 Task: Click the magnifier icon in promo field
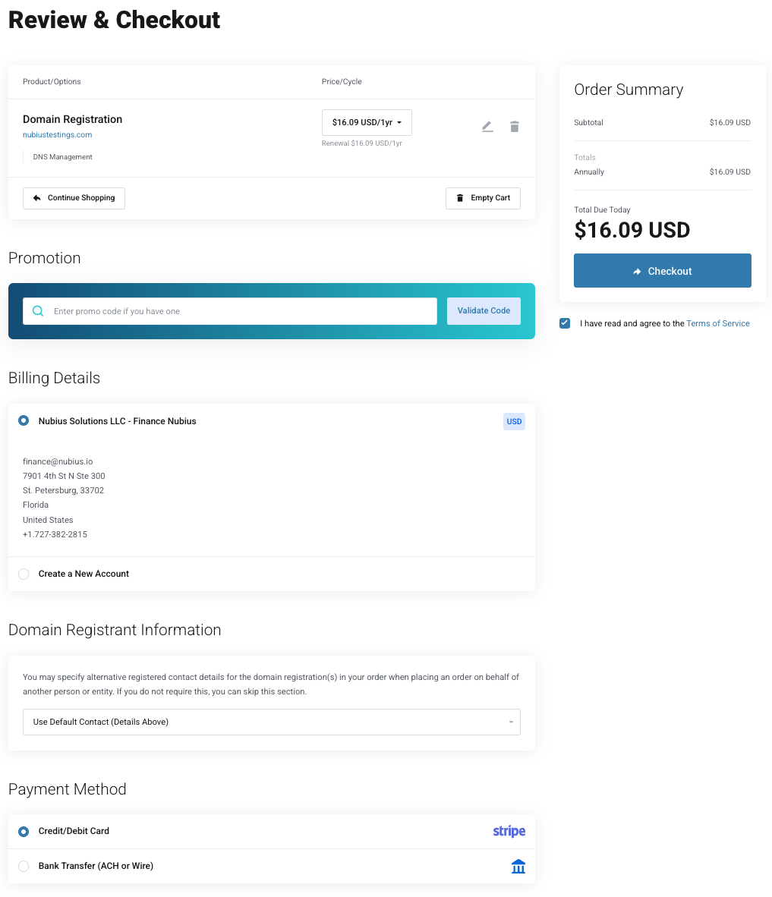(x=38, y=311)
